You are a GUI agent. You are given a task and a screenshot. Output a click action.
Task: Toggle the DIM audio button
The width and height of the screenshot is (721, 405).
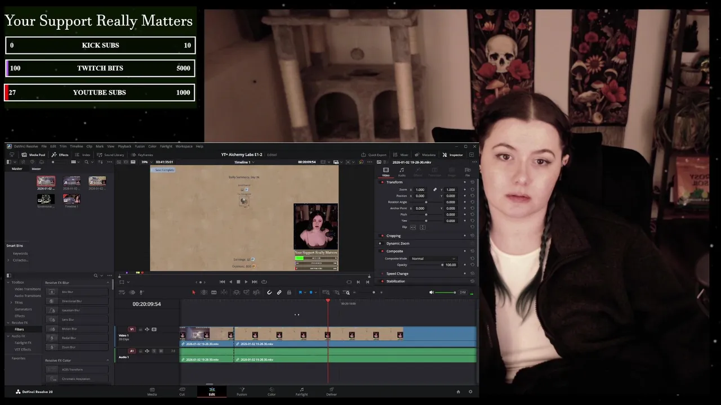(x=462, y=292)
